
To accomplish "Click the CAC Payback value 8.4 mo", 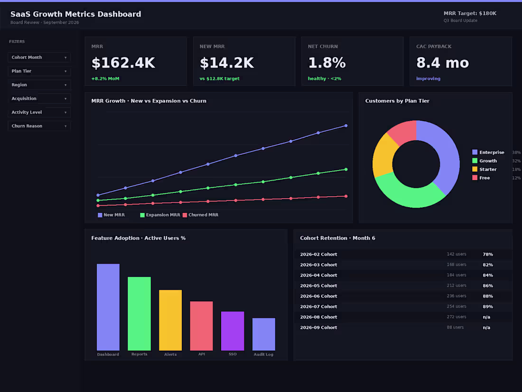I will [442, 63].
